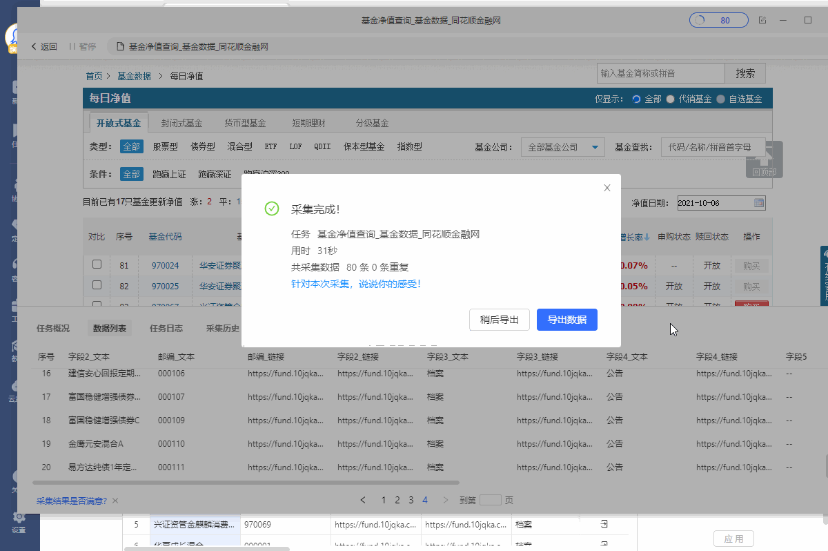
Task: Click the 导出数据 button
Action: [567, 320]
